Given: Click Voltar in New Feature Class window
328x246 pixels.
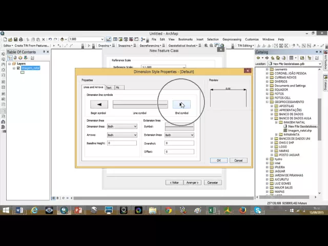Looking at the screenshot, I should pyautogui.click(x=174, y=182).
